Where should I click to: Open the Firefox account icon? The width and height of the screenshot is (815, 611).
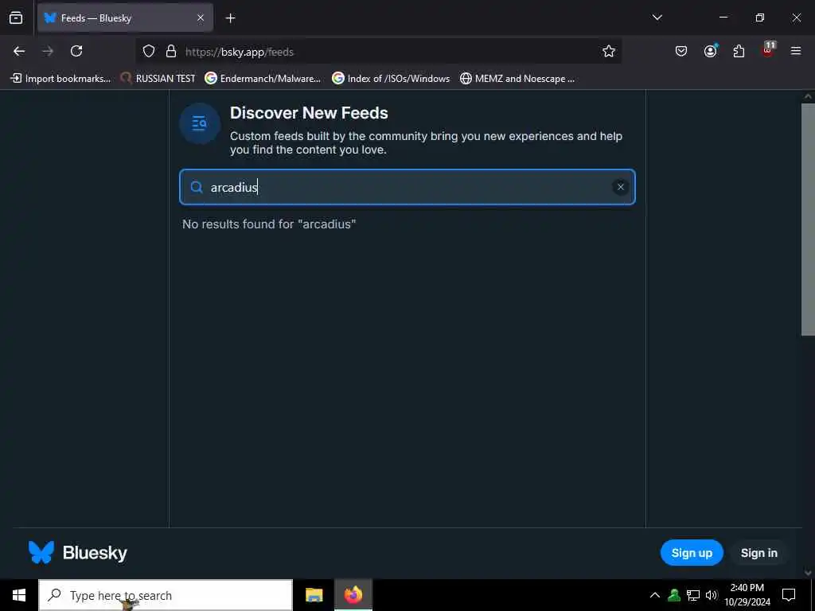pos(710,51)
